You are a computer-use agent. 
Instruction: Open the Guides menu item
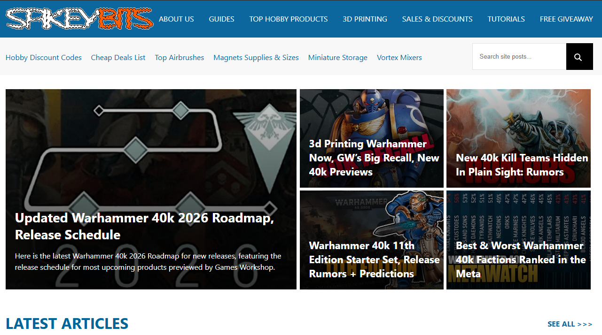tap(221, 19)
